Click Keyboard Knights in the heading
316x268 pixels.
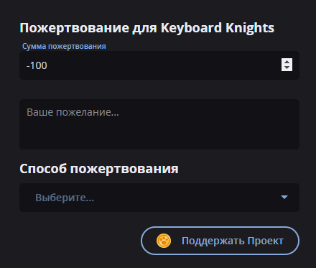point(218,28)
